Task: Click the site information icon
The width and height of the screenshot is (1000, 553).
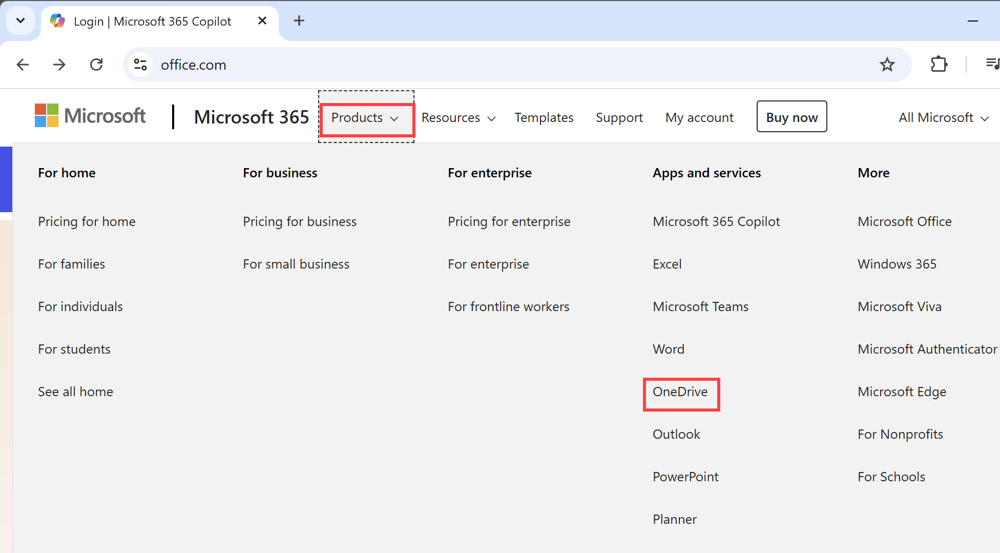Action: [140, 65]
